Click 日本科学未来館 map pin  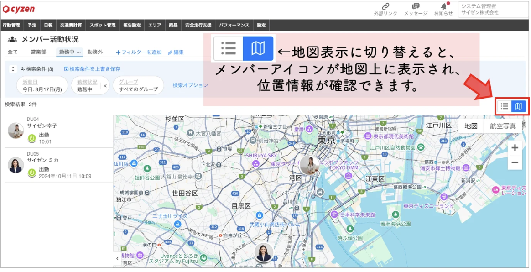(x=334, y=214)
